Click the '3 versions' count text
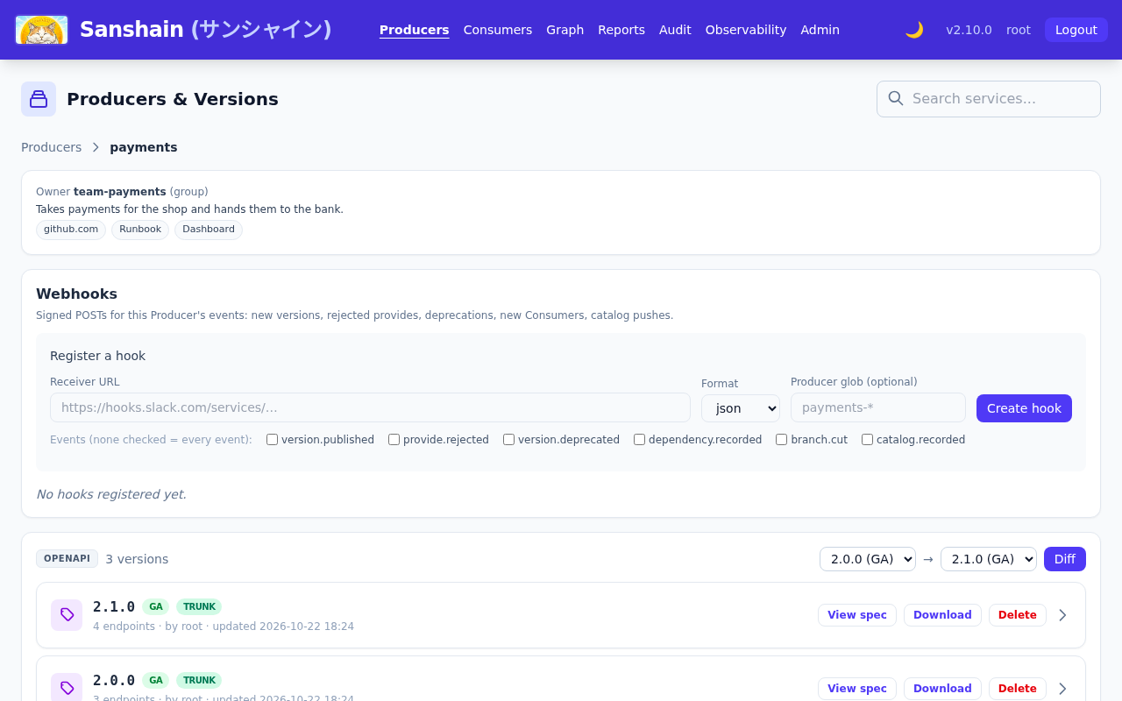The image size is (1122, 701). pyautogui.click(x=137, y=559)
